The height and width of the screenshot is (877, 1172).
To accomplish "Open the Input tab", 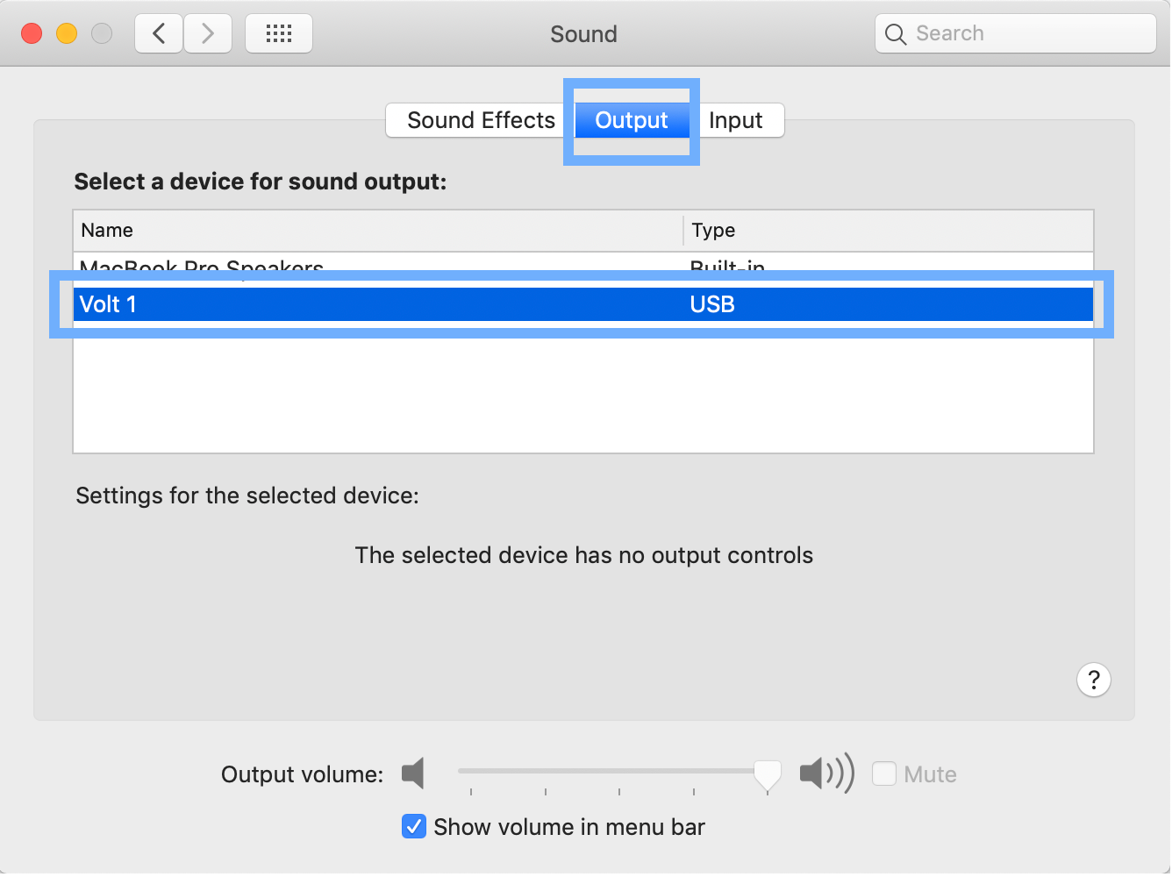I will coord(736,120).
